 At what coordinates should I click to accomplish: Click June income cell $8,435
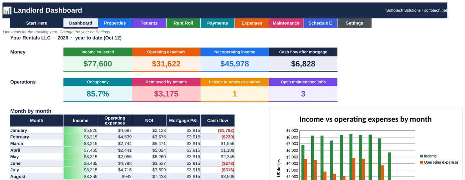(81, 163)
